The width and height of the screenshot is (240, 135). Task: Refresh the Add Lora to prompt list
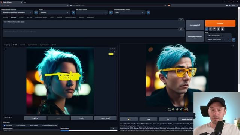(x=111, y=12)
